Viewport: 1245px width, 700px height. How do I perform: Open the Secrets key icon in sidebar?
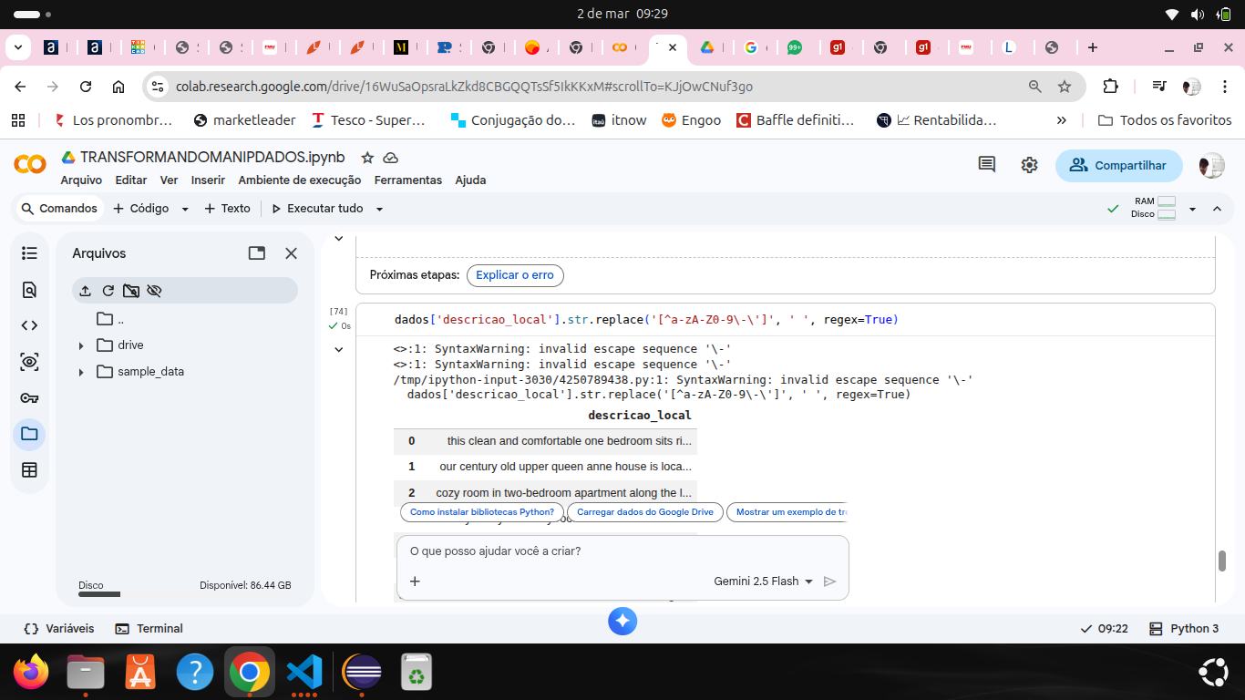pos(29,398)
